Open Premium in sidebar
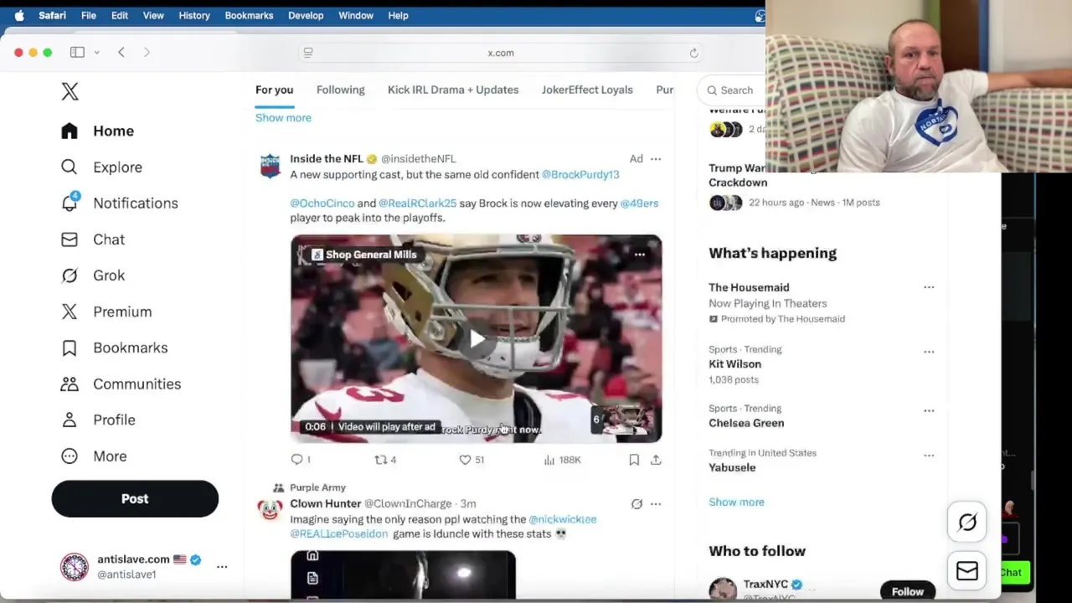 (106, 311)
